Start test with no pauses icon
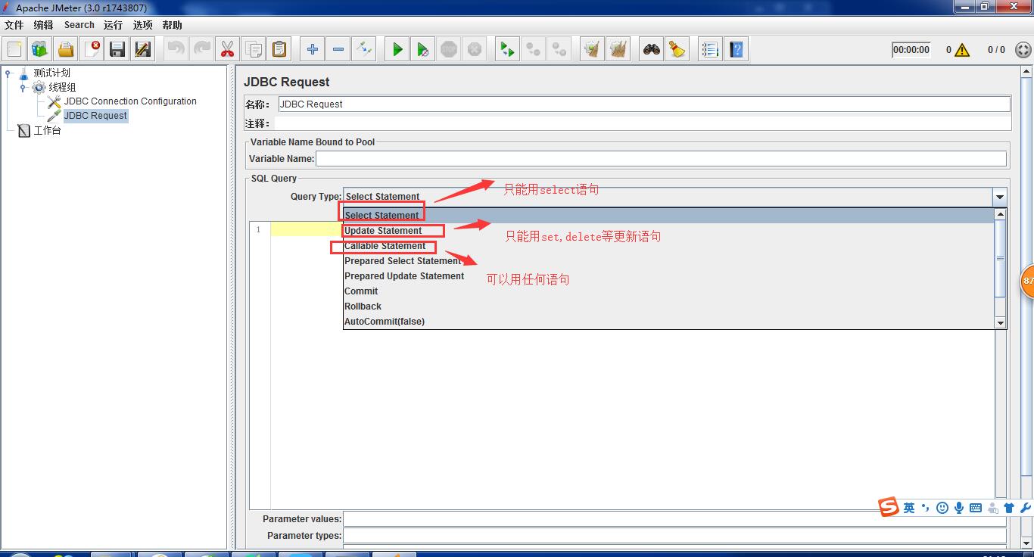 click(423, 49)
